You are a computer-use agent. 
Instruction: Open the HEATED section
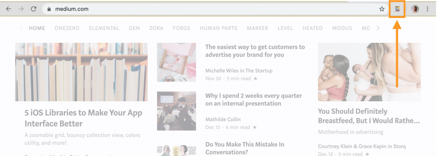[x=312, y=28]
